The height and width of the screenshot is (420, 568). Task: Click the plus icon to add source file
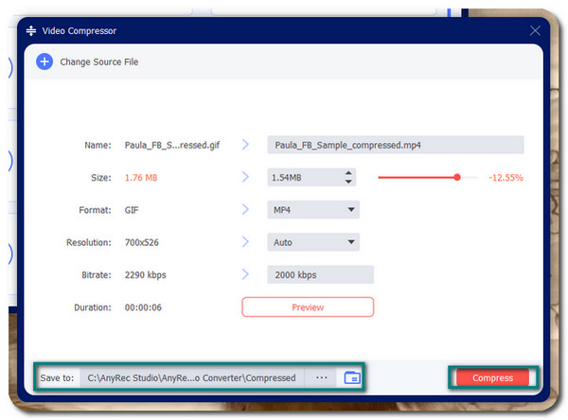tap(44, 61)
